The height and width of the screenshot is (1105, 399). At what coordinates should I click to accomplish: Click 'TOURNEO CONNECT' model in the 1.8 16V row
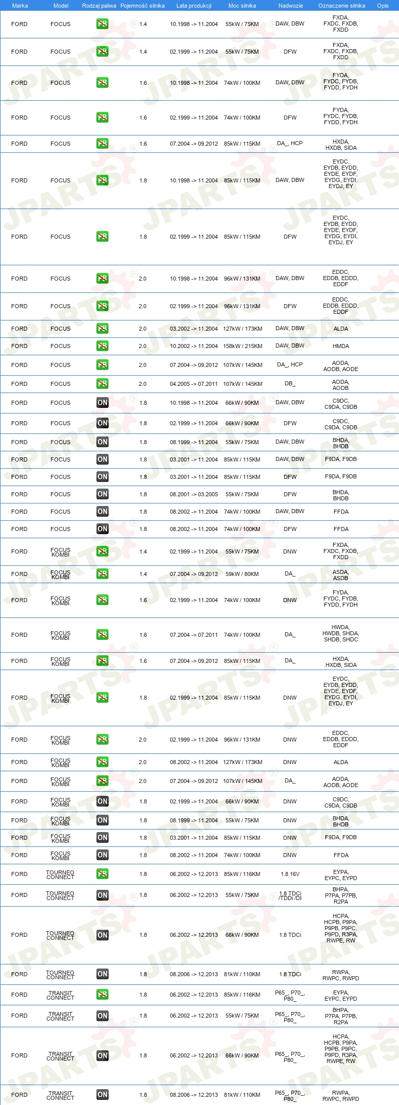tap(60, 874)
